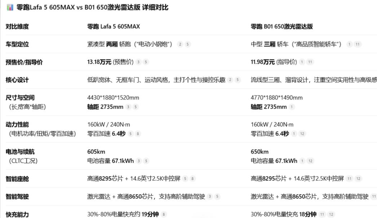Open citation 5 next to 13.18万元 预售价
The image size is (377, 218).
point(146,62)
